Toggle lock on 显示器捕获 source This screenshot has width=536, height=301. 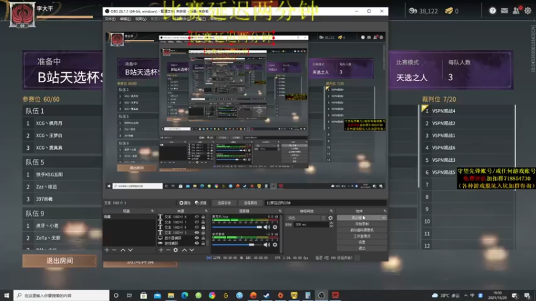(x=203, y=238)
